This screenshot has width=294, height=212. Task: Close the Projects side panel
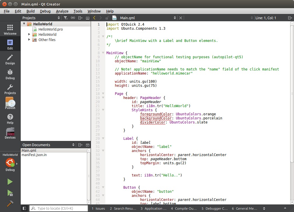(87, 18)
